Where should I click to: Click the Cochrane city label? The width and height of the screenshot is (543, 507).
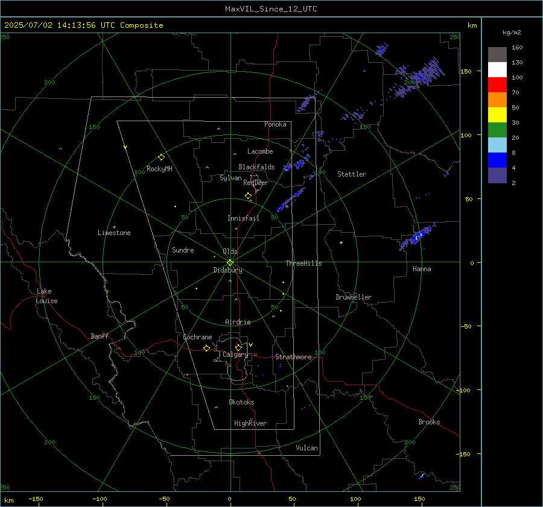(x=197, y=337)
